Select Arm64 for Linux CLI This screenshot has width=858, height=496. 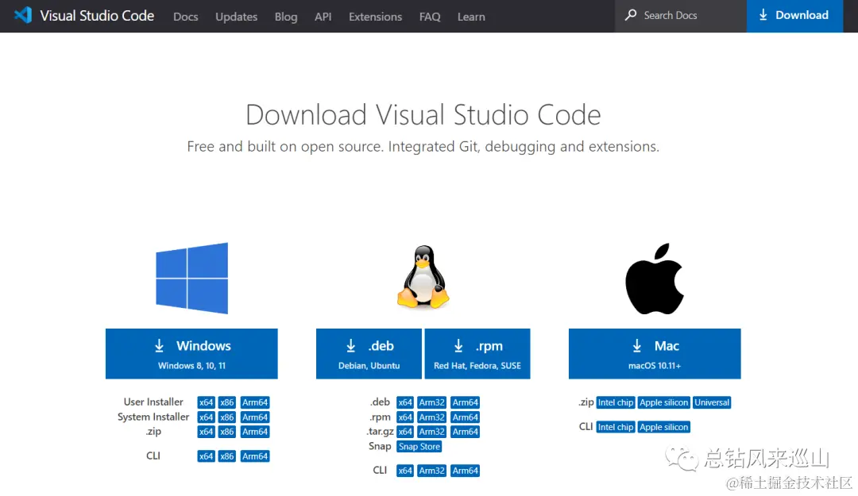[x=465, y=471]
